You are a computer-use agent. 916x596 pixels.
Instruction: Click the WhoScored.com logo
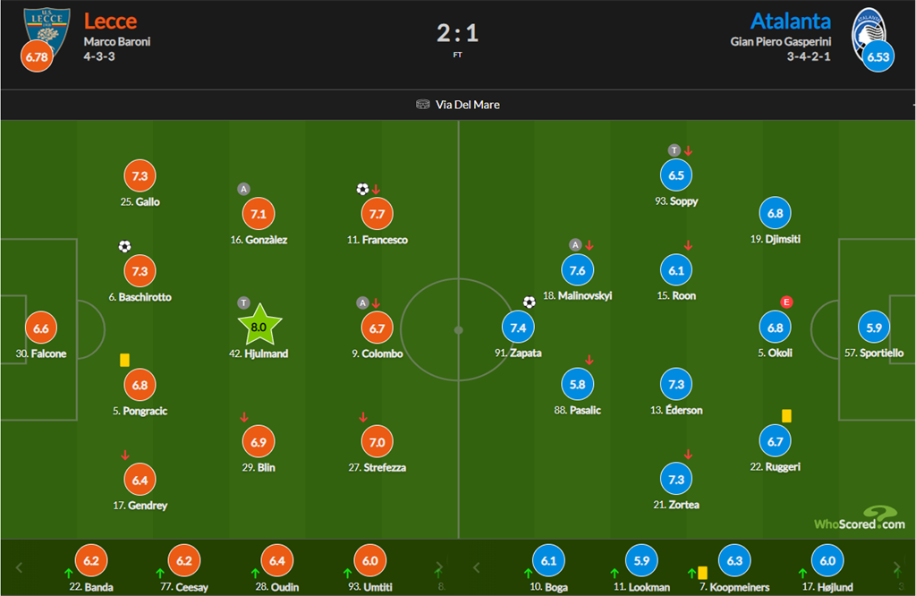click(859, 519)
